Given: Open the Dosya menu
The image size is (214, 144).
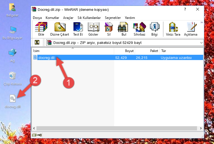Looking at the screenshot, I should click(37, 18).
